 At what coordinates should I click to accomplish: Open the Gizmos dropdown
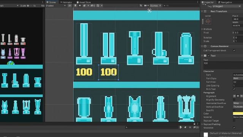point(155,6)
